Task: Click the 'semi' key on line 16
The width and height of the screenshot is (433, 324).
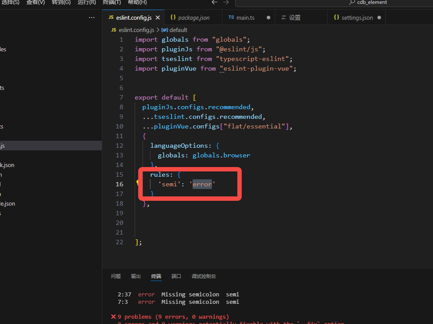Action: 169,184
